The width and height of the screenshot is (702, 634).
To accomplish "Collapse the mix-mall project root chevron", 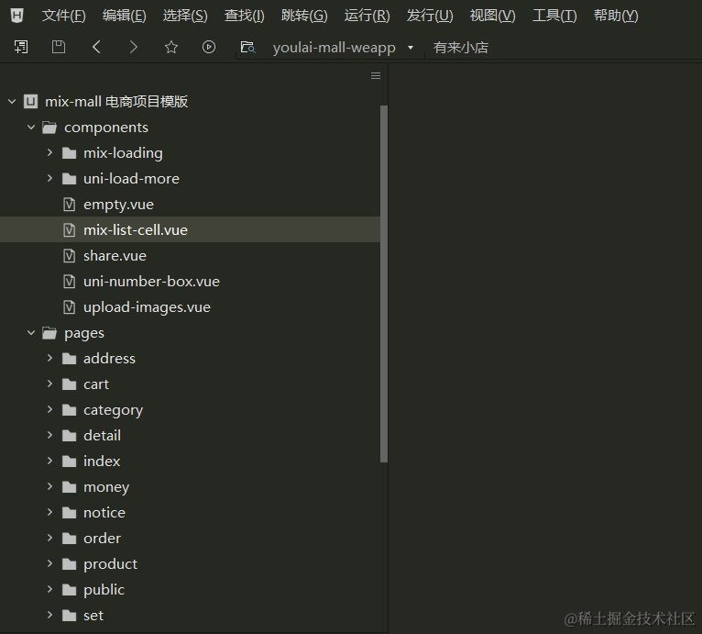I will [12, 101].
